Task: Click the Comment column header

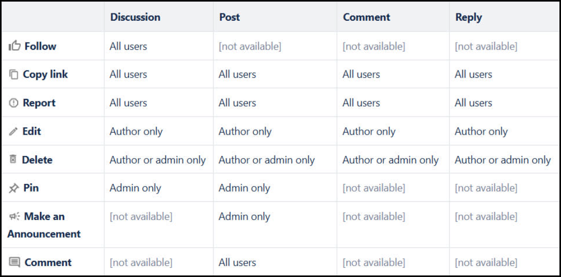Action: [367, 17]
